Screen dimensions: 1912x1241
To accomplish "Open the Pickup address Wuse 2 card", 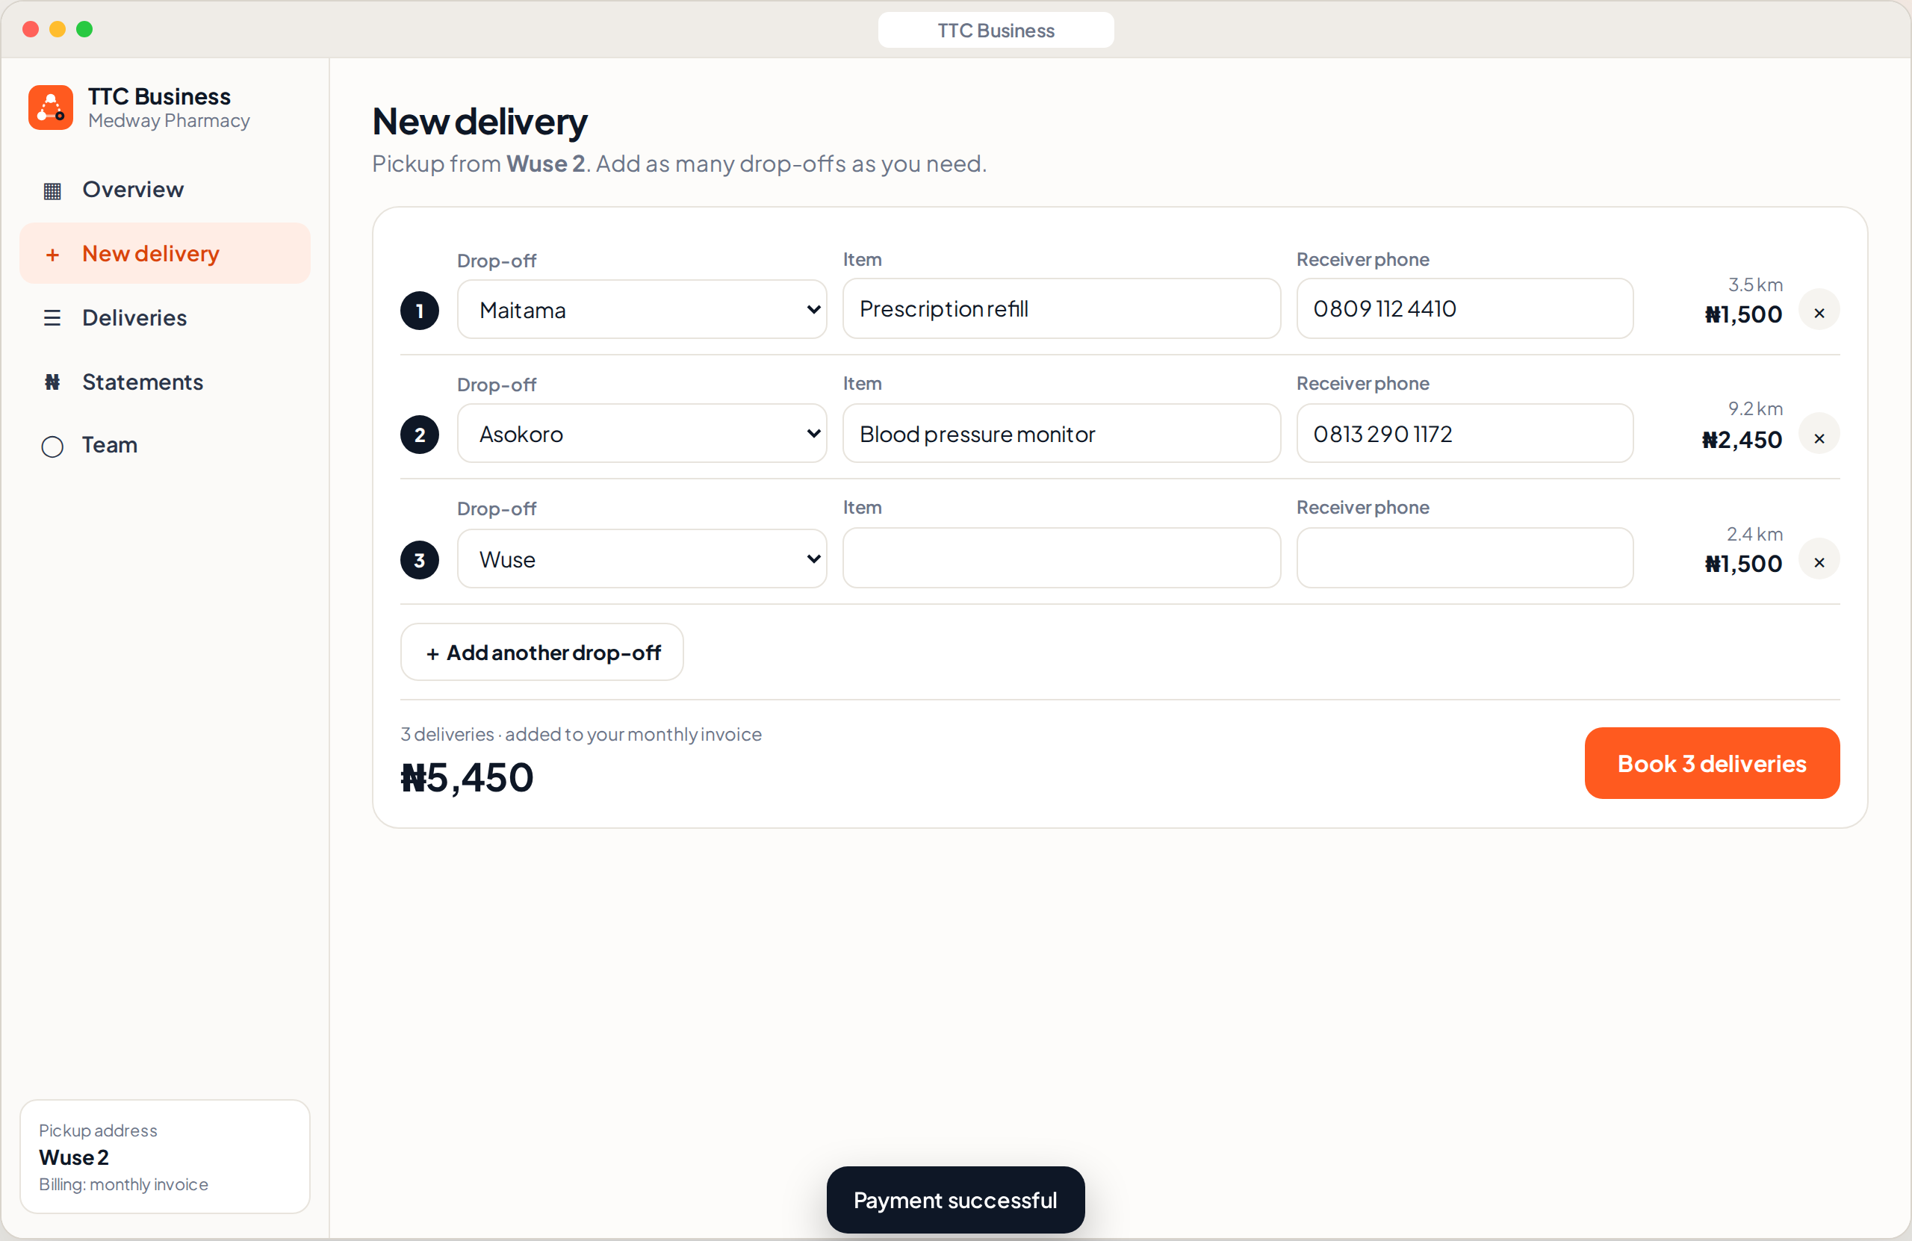I will (165, 1157).
